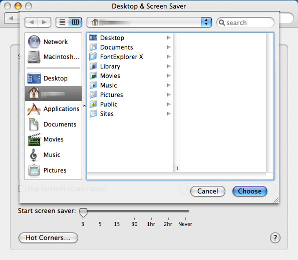Click the dialog resize grip corner
The height and width of the screenshot is (260, 298).
276,200
